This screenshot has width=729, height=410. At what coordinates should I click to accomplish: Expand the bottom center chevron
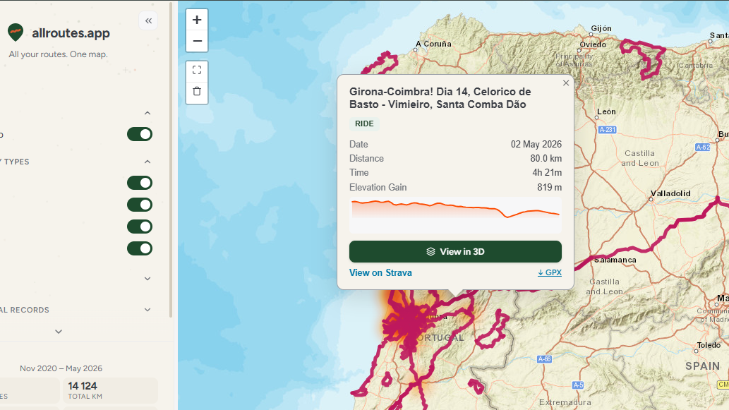[59, 332]
